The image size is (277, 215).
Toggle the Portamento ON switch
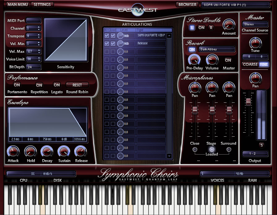(17, 85)
